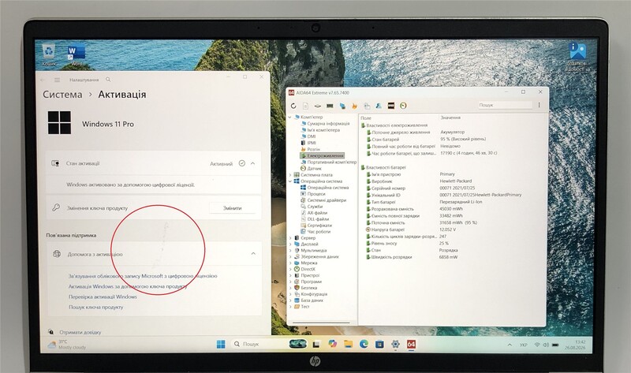Open Microsoft Edge from the taskbar
Screen dimensions: 631x373
[x=364, y=344]
